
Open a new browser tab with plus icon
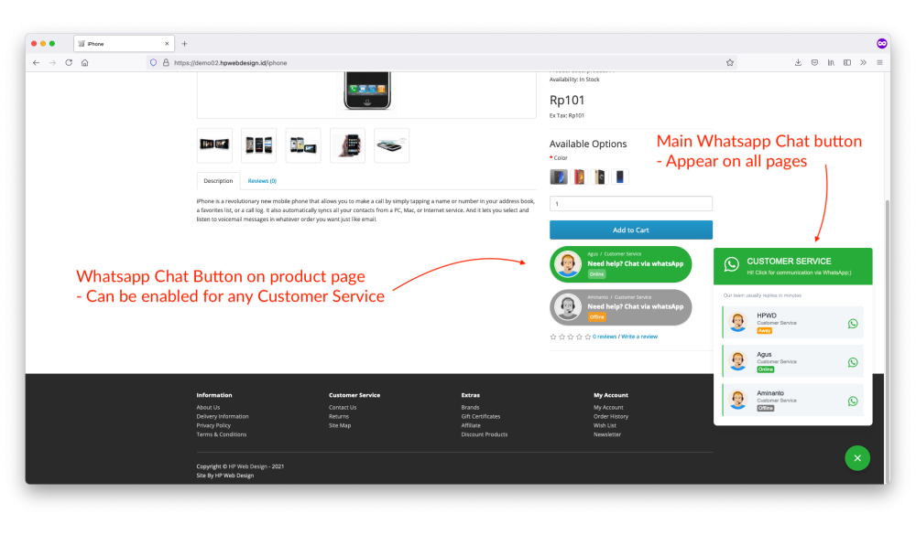click(184, 43)
